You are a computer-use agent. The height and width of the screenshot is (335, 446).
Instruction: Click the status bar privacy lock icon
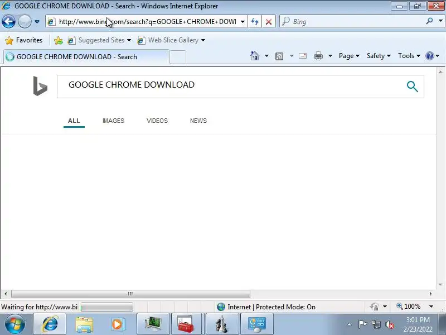(374, 307)
